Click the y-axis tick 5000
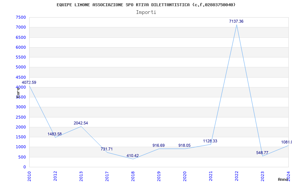 pyautogui.click(x=21, y=67)
